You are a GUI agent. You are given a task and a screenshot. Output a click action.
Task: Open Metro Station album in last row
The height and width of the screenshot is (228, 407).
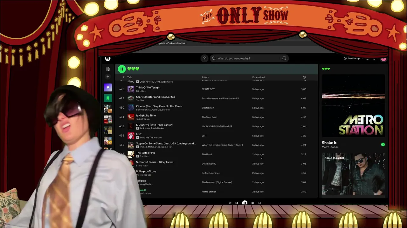point(209,192)
